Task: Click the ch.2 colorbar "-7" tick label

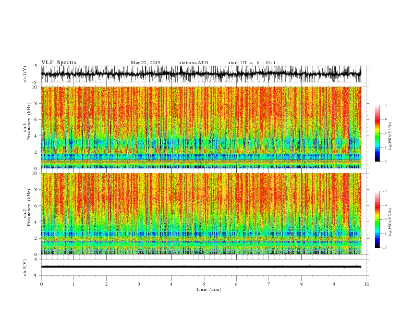Action: point(385,248)
